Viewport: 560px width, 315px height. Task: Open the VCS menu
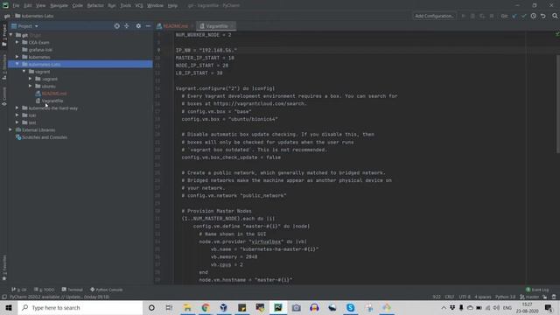click(139, 5)
